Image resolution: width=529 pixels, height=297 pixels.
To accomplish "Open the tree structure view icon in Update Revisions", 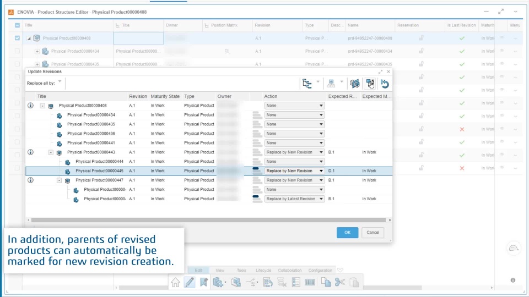I will coord(307,84).
